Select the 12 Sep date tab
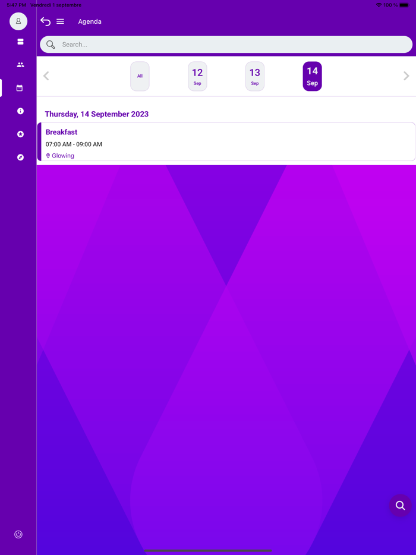The height and width of the screenshot is (555, 416). click(x=197, y=76)
